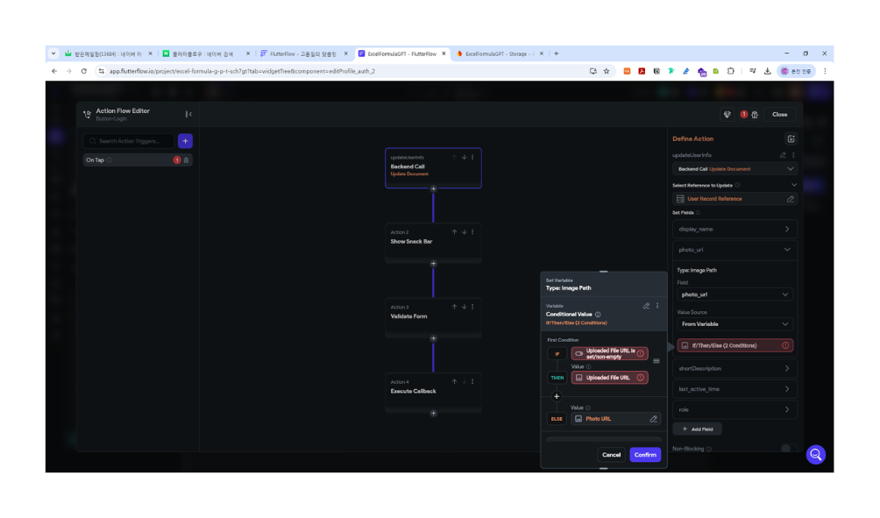Bookmark this page with star icon

point(607,71)
